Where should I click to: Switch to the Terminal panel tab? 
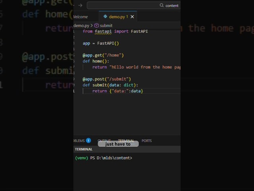[126, 140]
